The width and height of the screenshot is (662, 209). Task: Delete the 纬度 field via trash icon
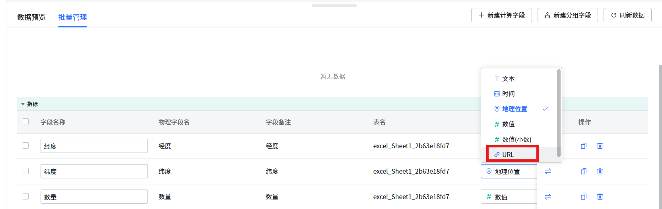click(x=600, y=171)
